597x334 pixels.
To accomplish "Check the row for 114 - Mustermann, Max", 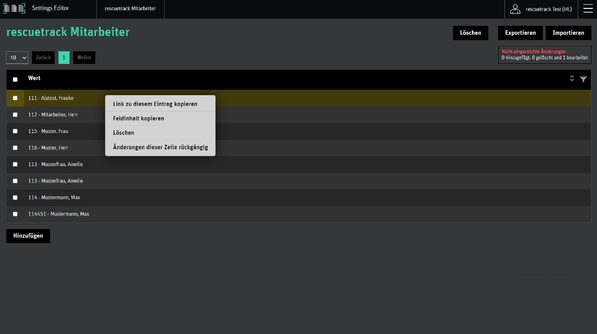I will click(15, 197).
